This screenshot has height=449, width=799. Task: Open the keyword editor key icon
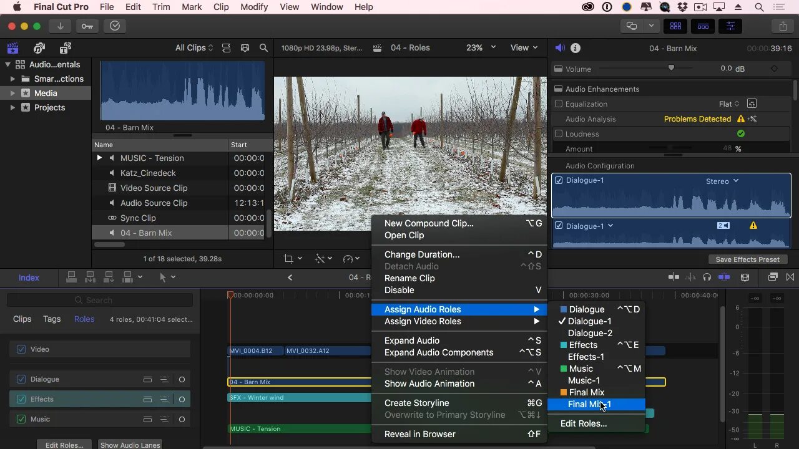pyautogui.click(x=87, y=26)
